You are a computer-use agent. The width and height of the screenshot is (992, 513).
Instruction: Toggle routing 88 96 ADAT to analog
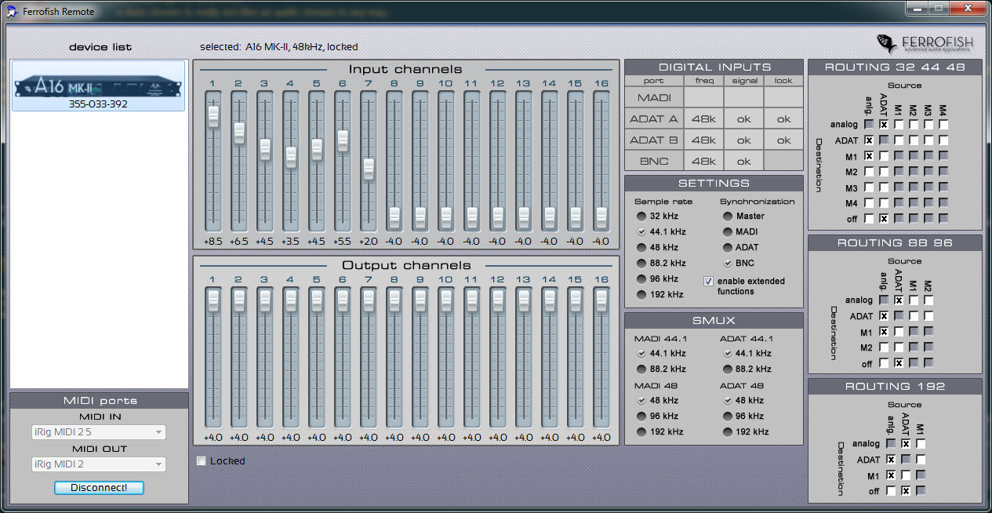click(899, 300)
